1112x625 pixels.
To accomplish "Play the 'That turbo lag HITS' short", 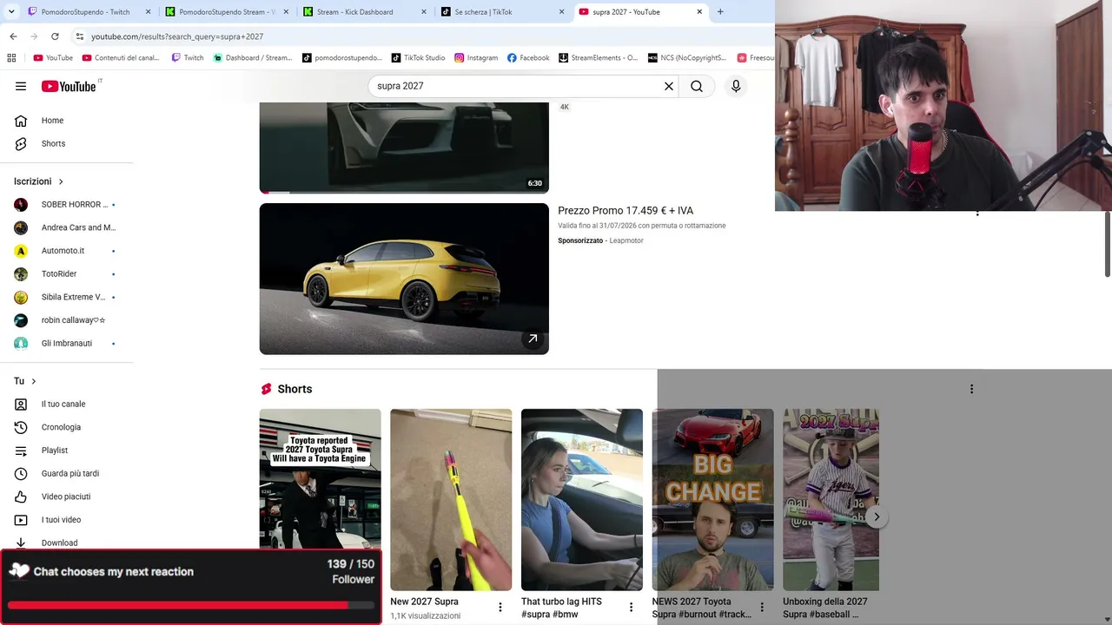I will tap(582, 499).
